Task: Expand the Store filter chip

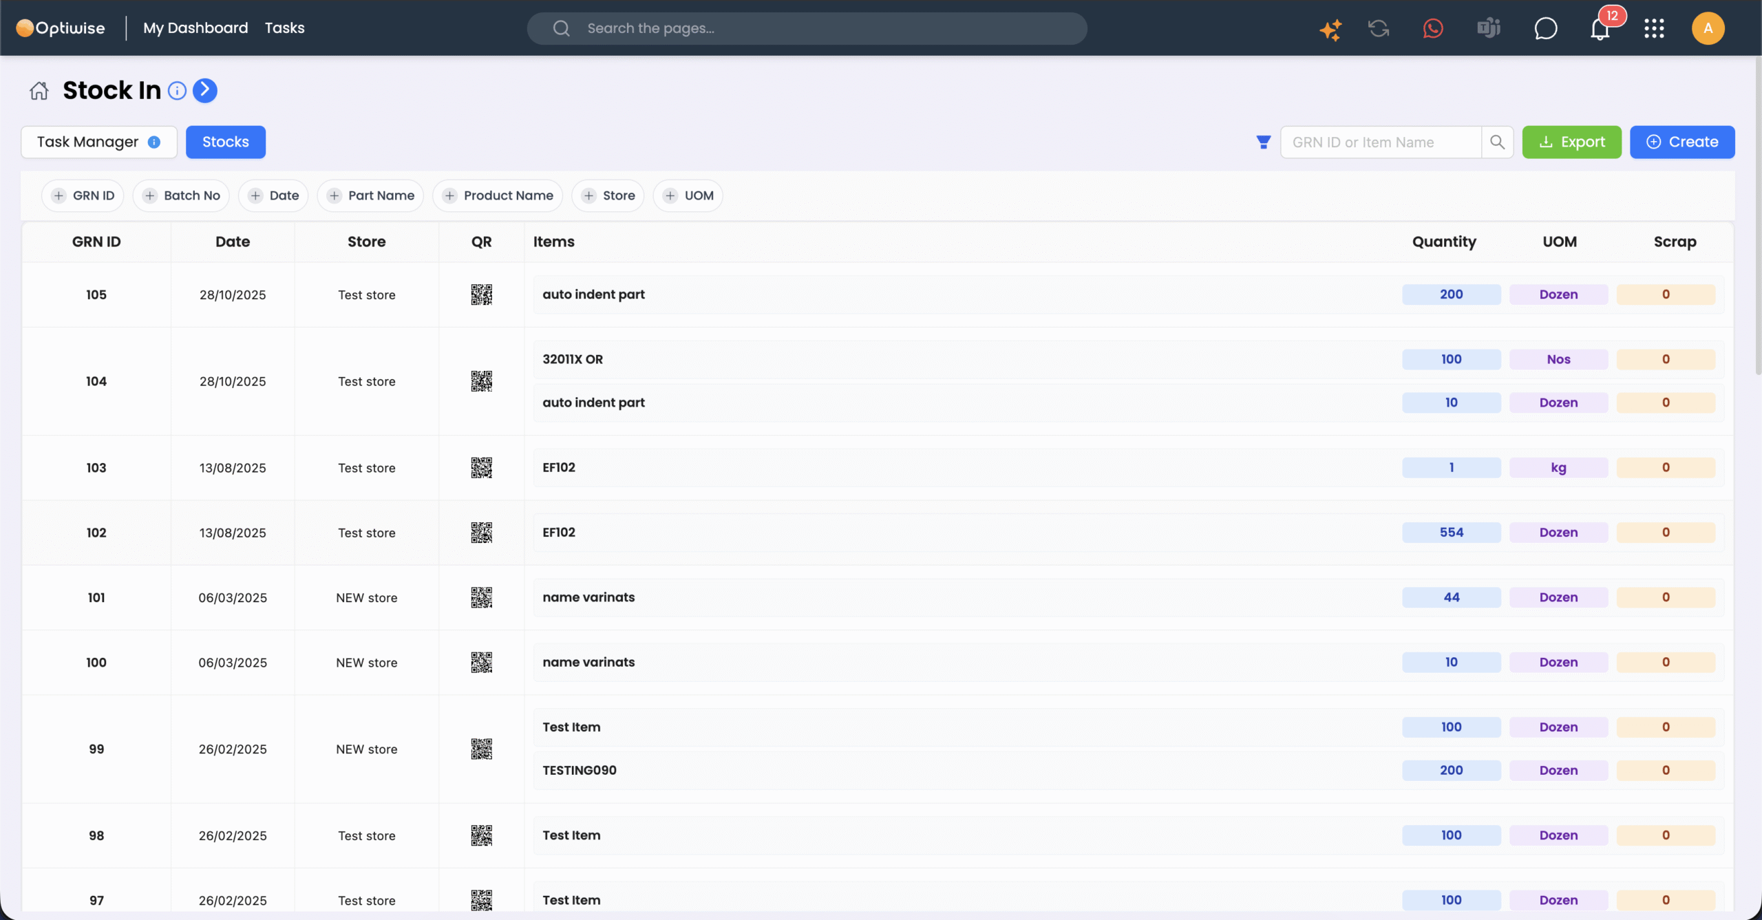Action: click(x=608, y=195)
